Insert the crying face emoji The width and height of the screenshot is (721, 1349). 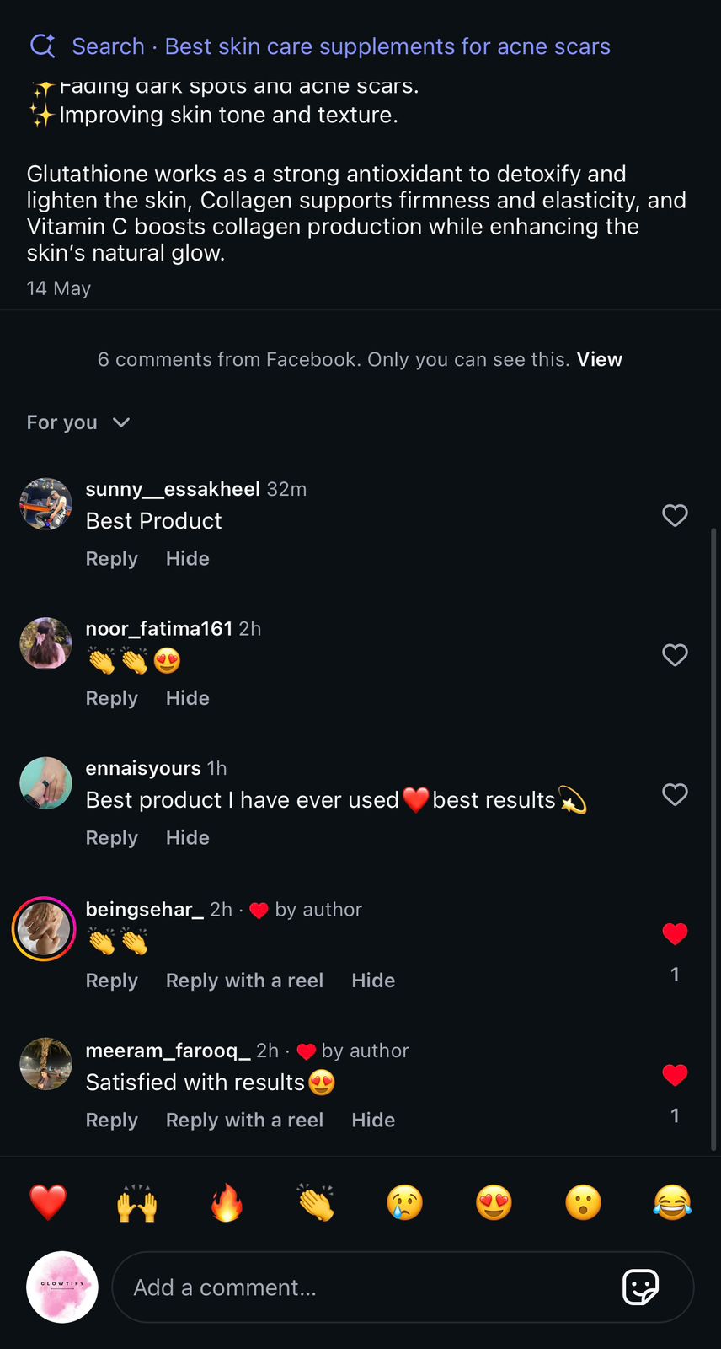pos(404,1202)
